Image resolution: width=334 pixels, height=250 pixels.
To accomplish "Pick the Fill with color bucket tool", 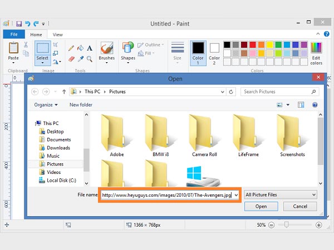I will [x=80, y=48].
